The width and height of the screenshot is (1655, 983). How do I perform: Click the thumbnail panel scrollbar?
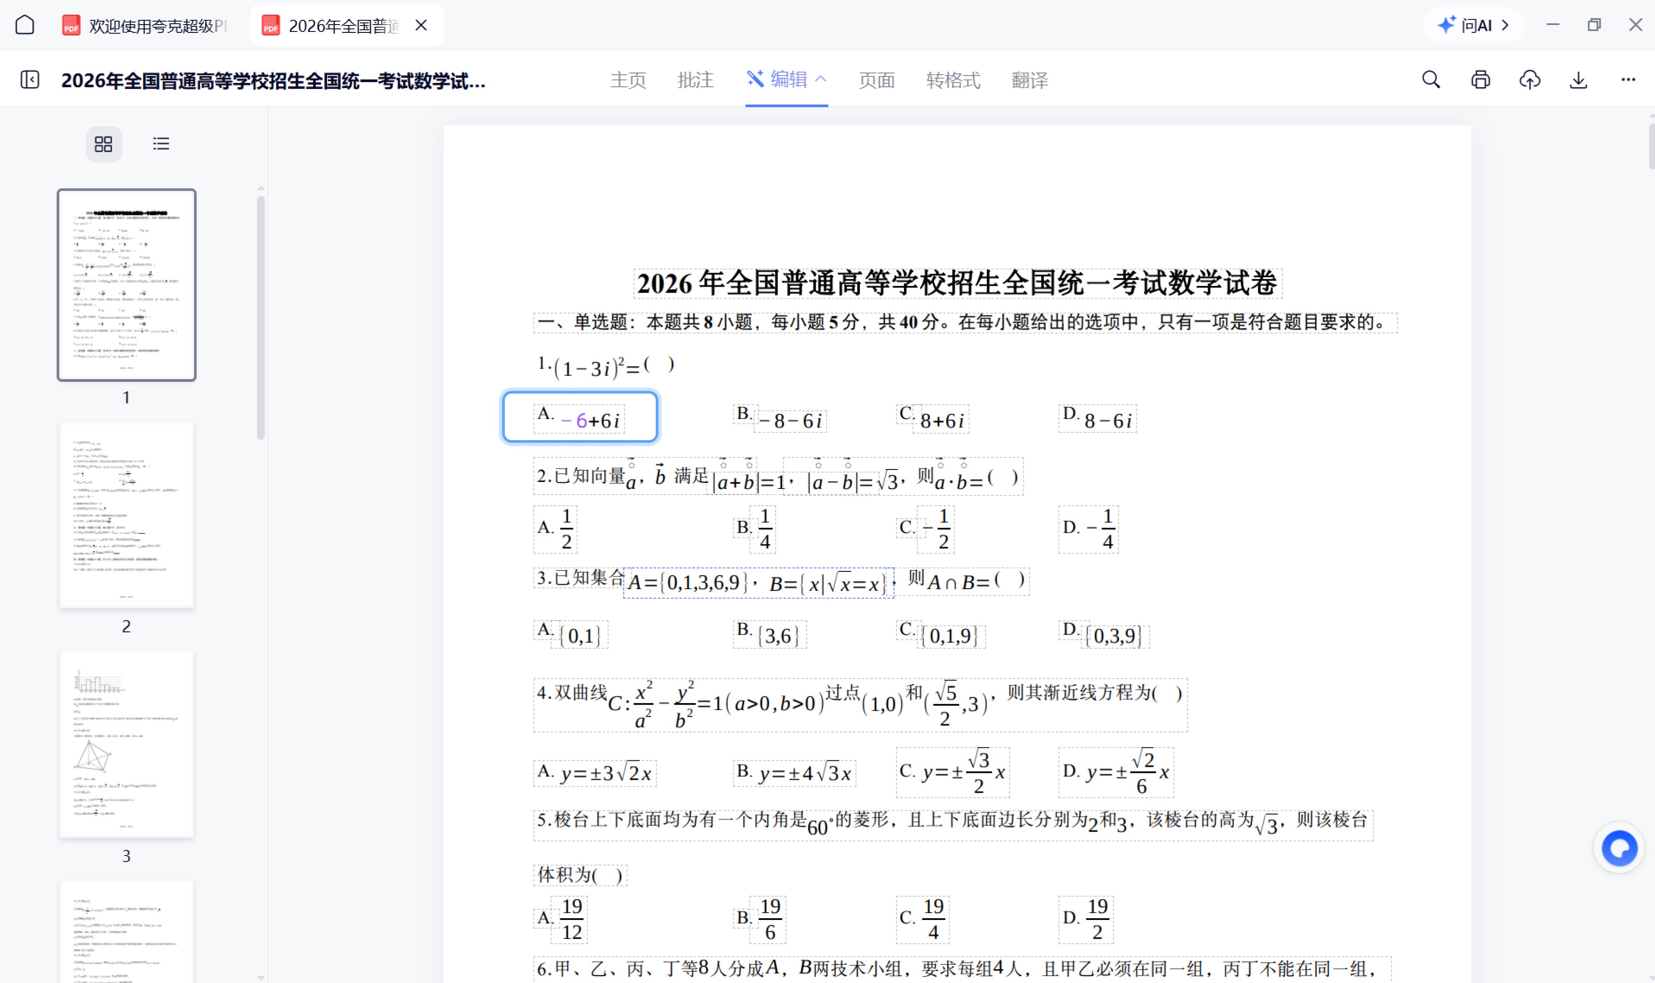coord(261,318)
